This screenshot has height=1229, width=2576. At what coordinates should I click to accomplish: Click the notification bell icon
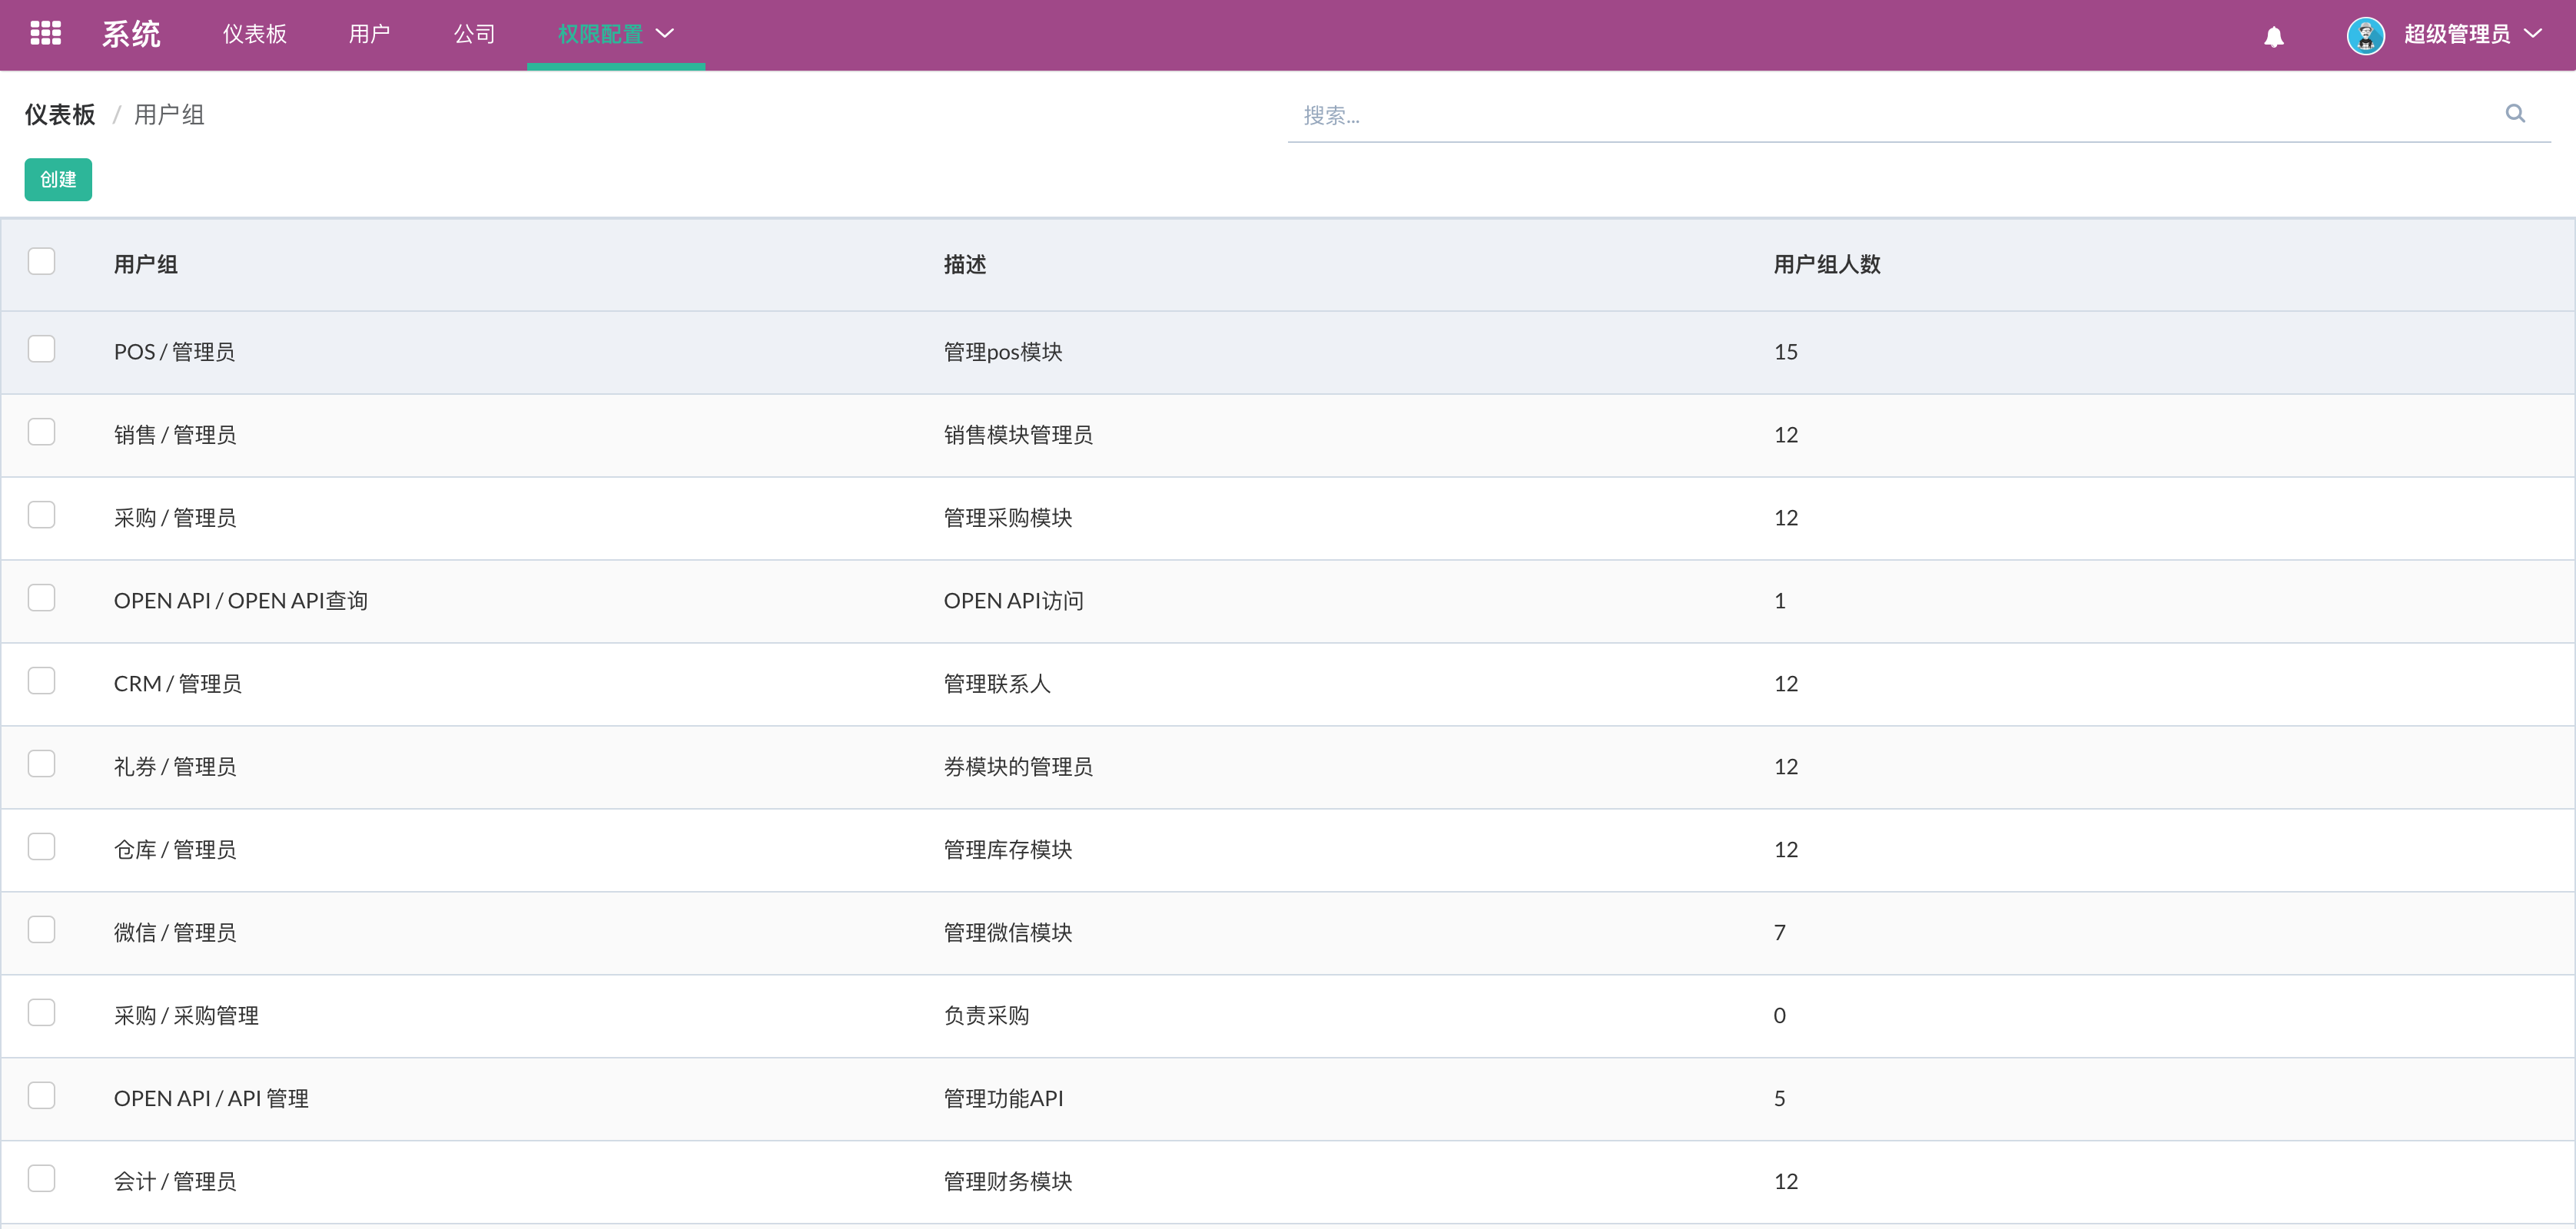pos(2274,36)
